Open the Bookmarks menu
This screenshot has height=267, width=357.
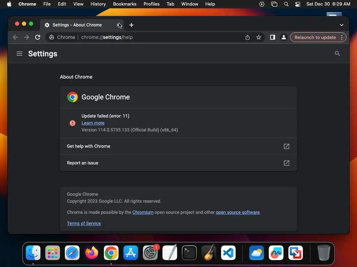point(124,4)
